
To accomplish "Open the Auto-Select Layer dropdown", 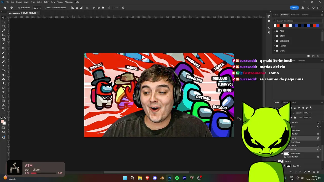I will (x=37, y=8).
